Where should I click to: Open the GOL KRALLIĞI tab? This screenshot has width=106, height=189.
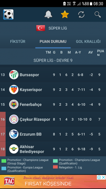[88, 42]
